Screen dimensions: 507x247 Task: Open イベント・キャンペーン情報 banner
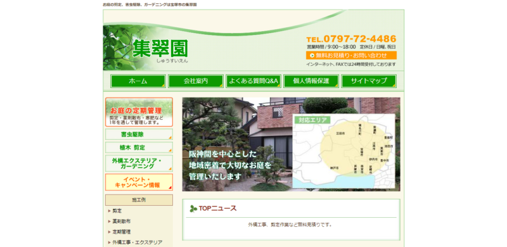point(139,182)
